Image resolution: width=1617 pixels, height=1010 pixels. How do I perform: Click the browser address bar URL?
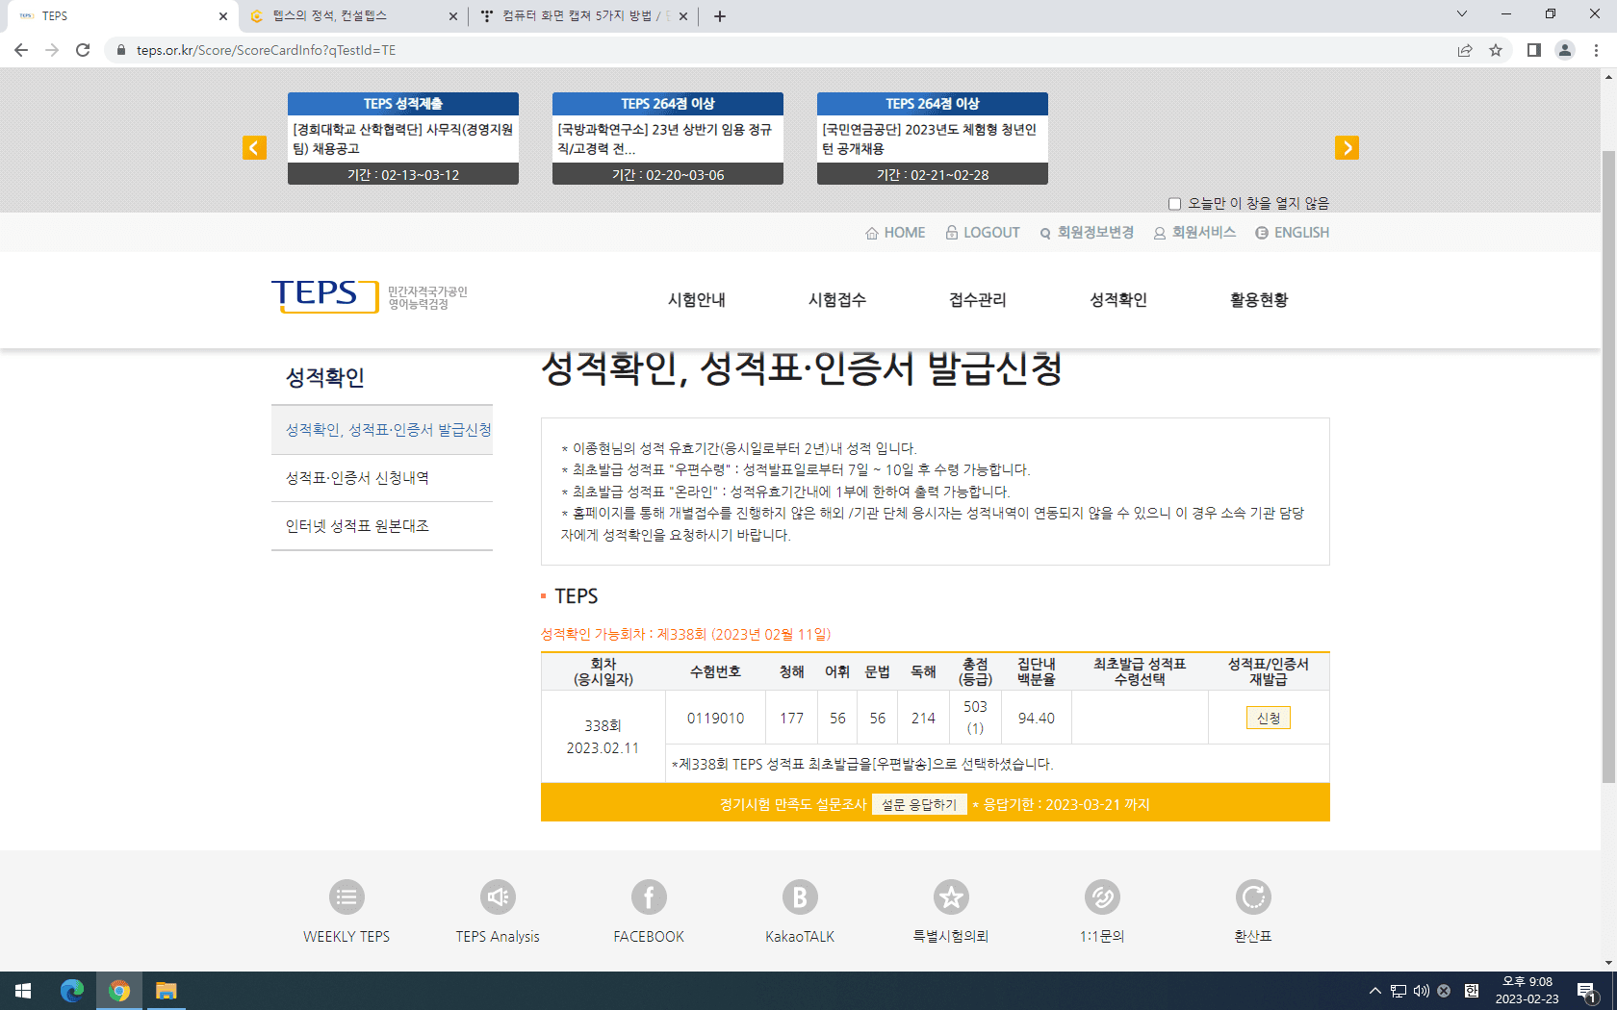tap(266, 50)
